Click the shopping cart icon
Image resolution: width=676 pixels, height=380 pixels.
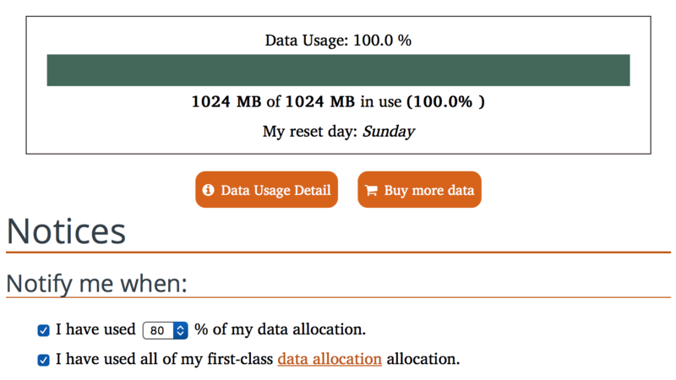(371, 190)
